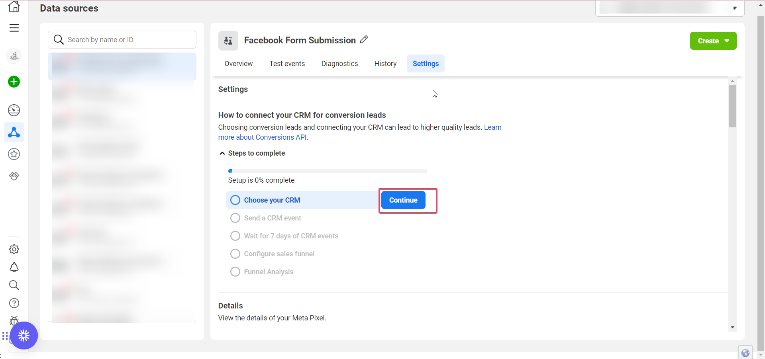
Task: Click the Setup is 0% complete text
Action: pyautogui.click(x=261, y=180)
